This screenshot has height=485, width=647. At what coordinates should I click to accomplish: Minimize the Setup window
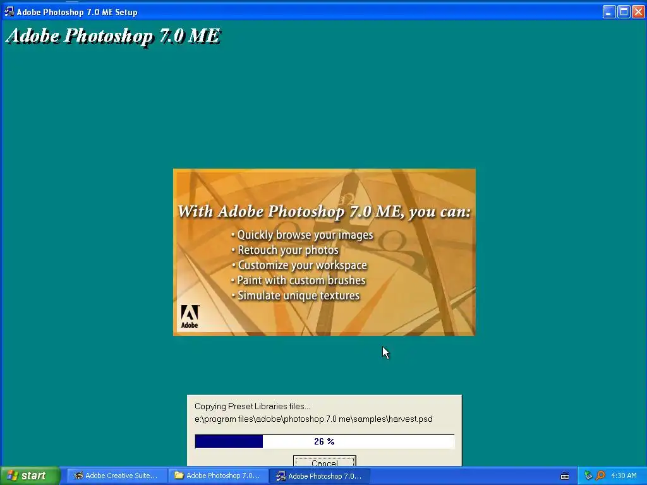point(609,12)
